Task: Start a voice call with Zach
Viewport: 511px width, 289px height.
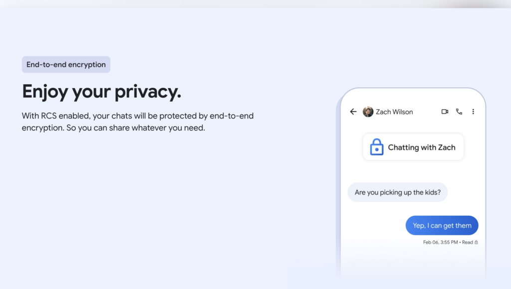Action: 459,112
